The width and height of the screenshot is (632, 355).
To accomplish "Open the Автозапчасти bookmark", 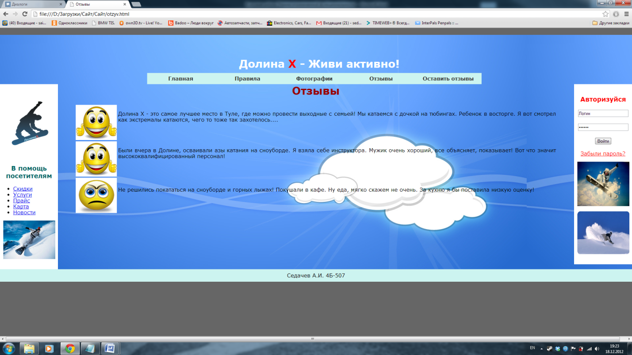I will tap(240, 23).
